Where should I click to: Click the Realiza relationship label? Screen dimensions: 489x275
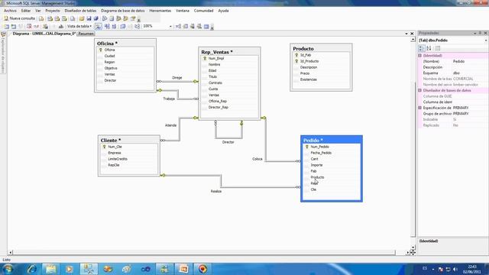point(216,191)
